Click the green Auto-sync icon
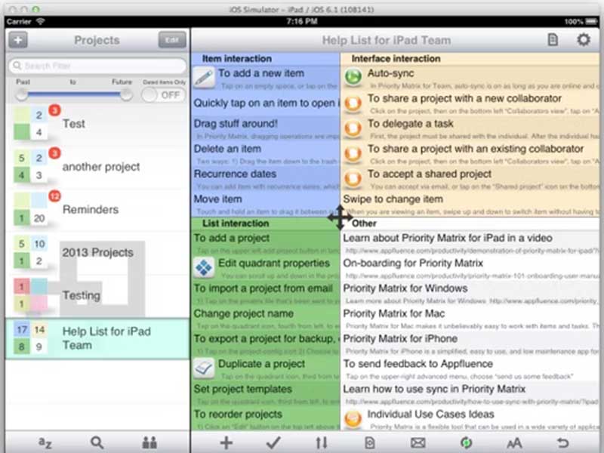 tap(353, 77)
